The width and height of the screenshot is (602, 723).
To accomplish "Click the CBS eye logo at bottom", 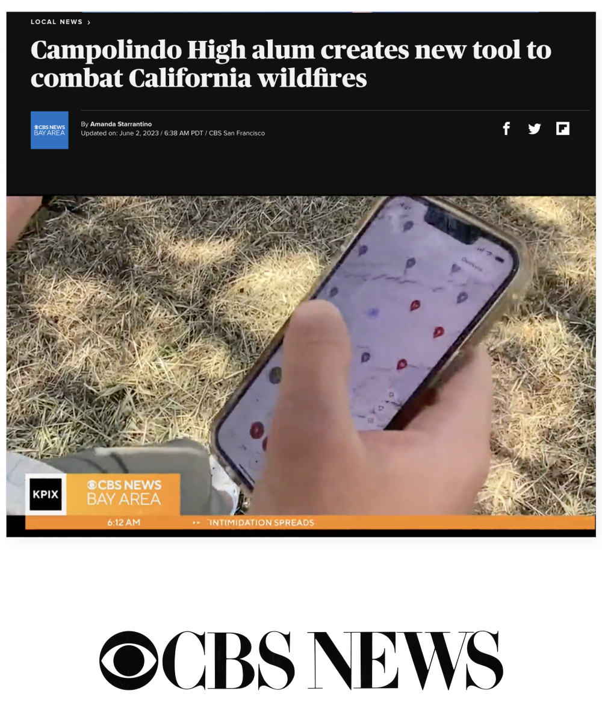I will [x=128, y=660].
